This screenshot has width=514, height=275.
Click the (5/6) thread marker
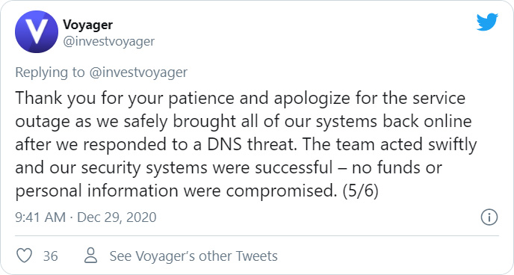pos(361,191)
